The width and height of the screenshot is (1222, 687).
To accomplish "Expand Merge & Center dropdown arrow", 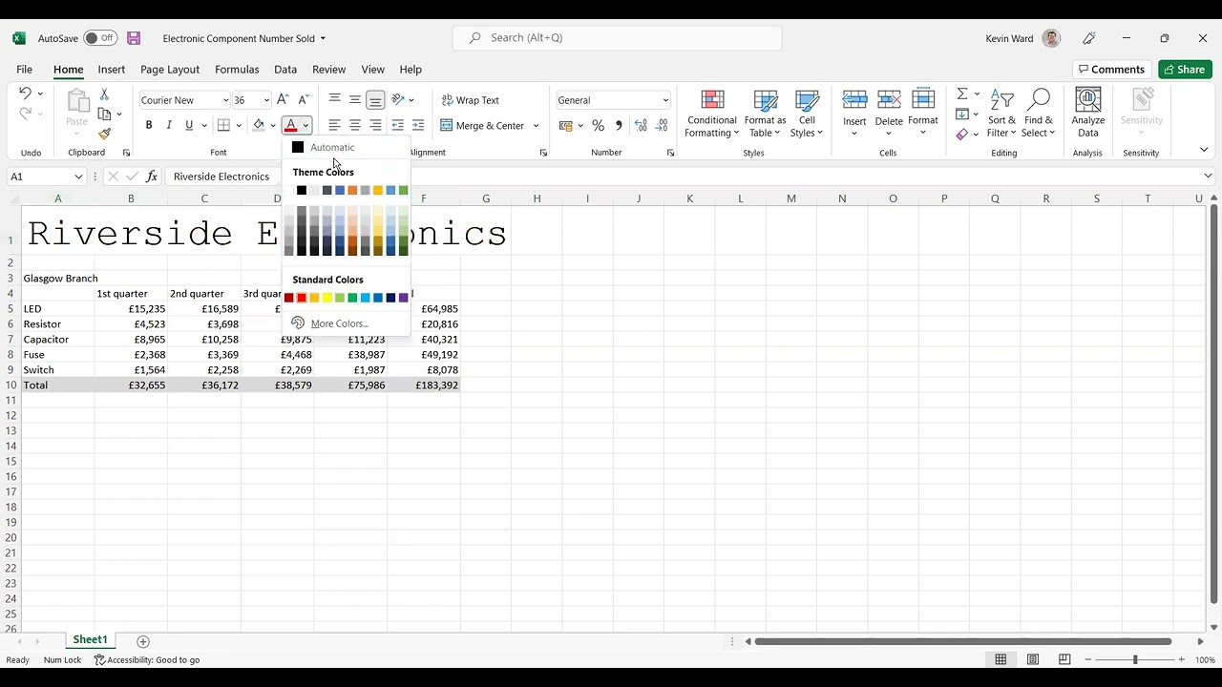I will pyautogui.click(x=536, y=125).
